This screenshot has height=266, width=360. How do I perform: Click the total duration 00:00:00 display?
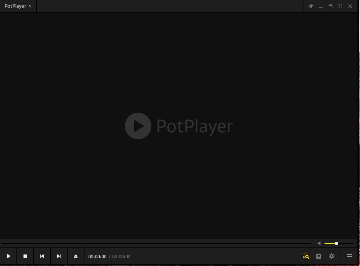click(121, 257)
